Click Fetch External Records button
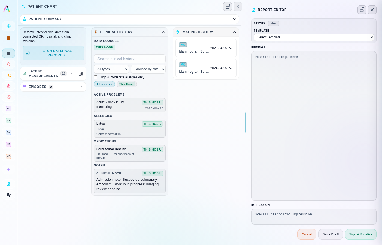382x245 pixels. tap(53, 53)
